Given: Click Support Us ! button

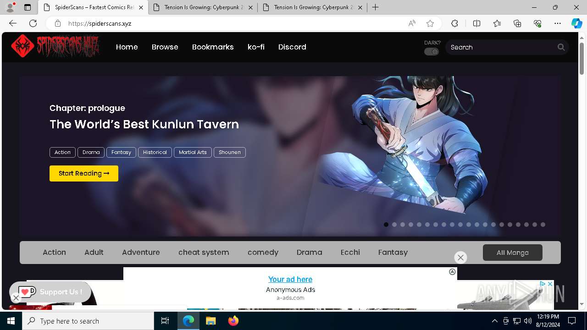Looking at the screenshot, I should pos(51,292).
